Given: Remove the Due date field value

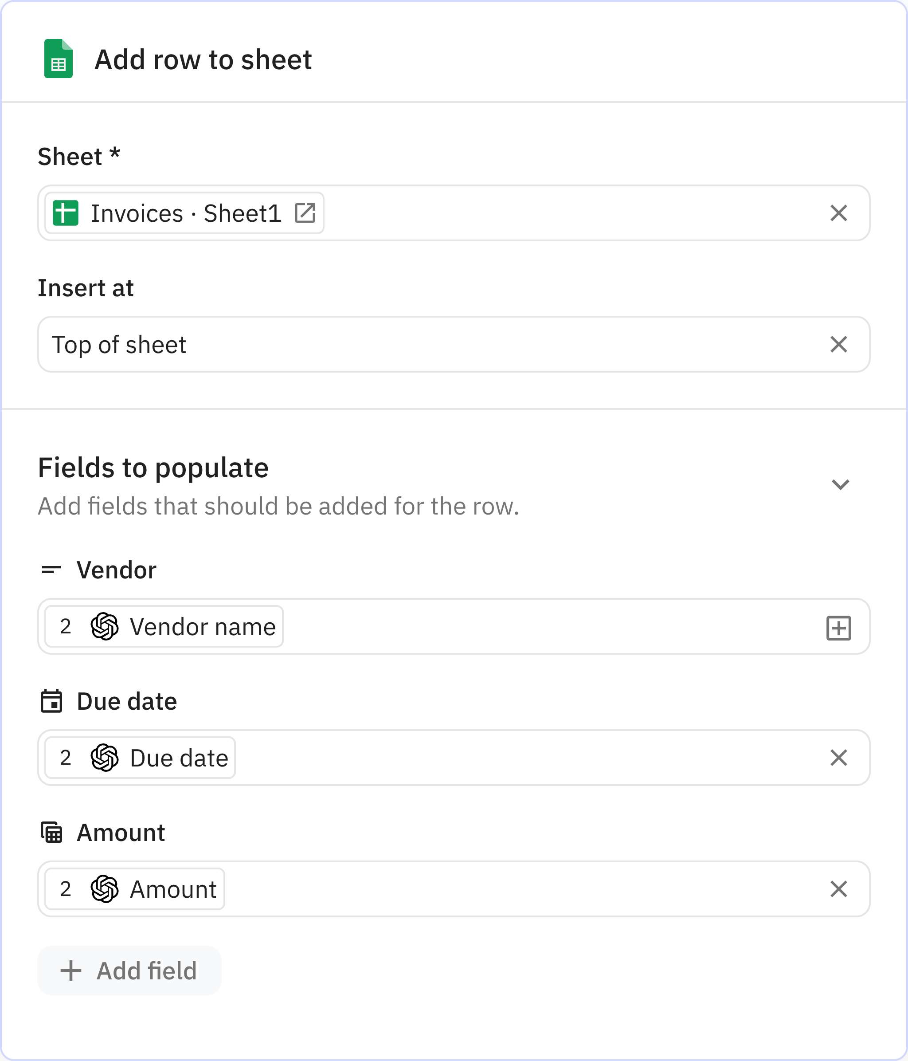Looking at the screenshot, I should pos(838,758).
